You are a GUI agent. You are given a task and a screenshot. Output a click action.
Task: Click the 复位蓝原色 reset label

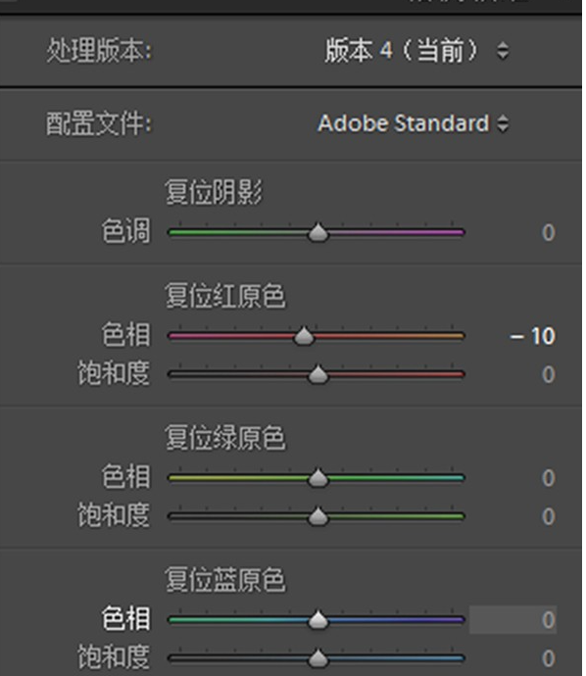(x=225, y=580)
